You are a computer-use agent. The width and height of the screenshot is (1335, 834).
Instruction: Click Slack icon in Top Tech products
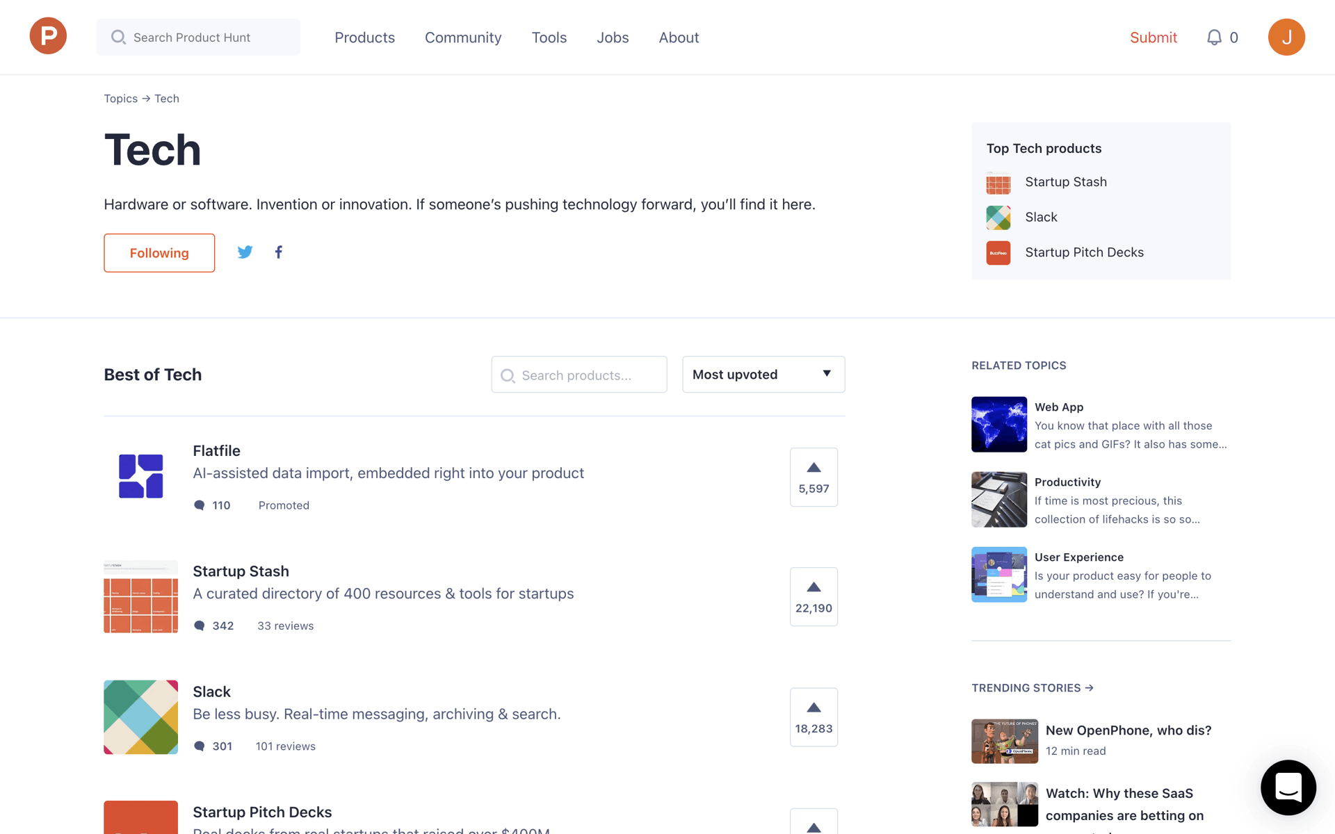tap(998, 218)
